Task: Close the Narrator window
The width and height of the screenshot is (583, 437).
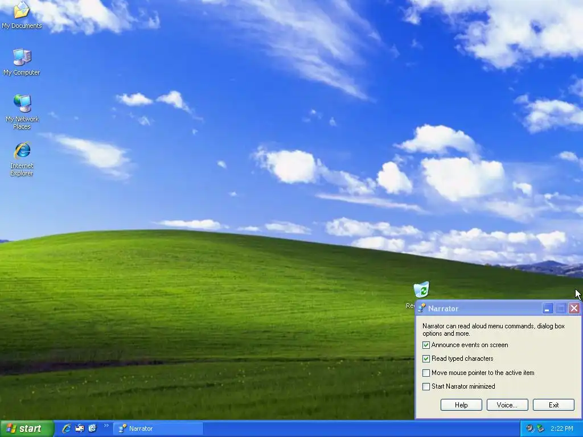Action: click(x=574, y=308)
